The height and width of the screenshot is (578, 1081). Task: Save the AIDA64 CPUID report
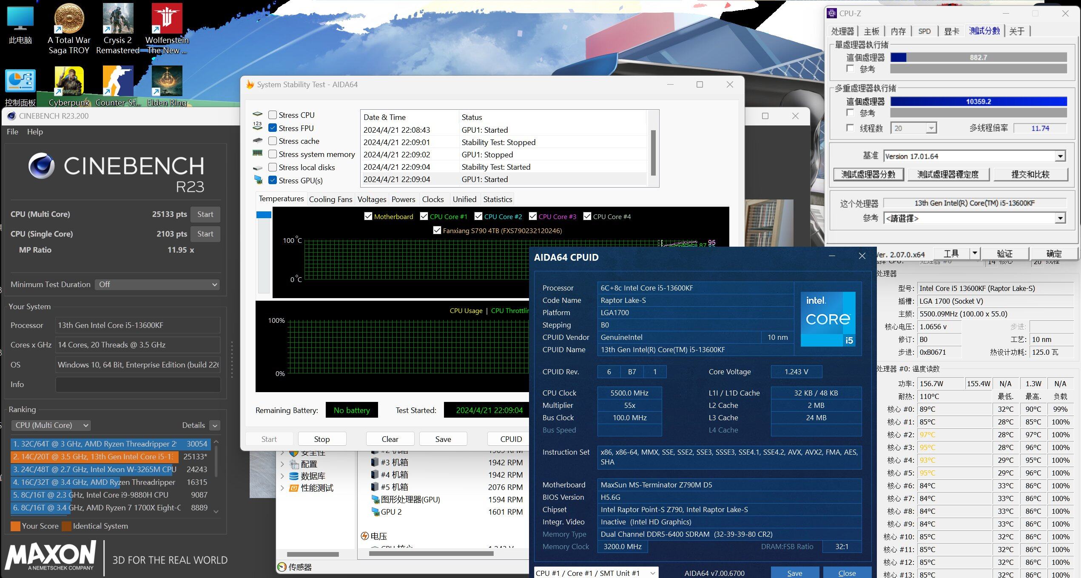click(795, 573)
